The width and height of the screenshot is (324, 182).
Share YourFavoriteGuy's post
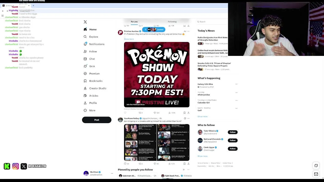188,164
